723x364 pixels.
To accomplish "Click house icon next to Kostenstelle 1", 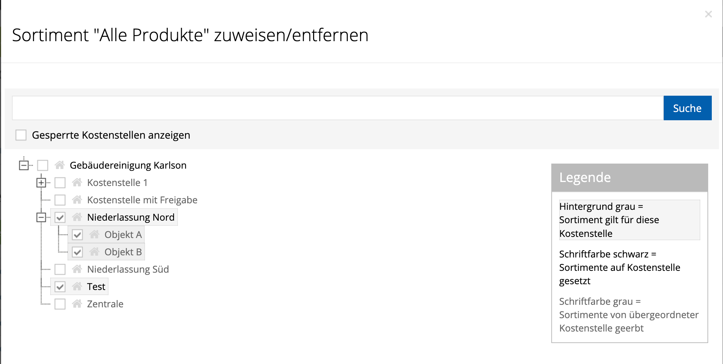I will (77, 182).
